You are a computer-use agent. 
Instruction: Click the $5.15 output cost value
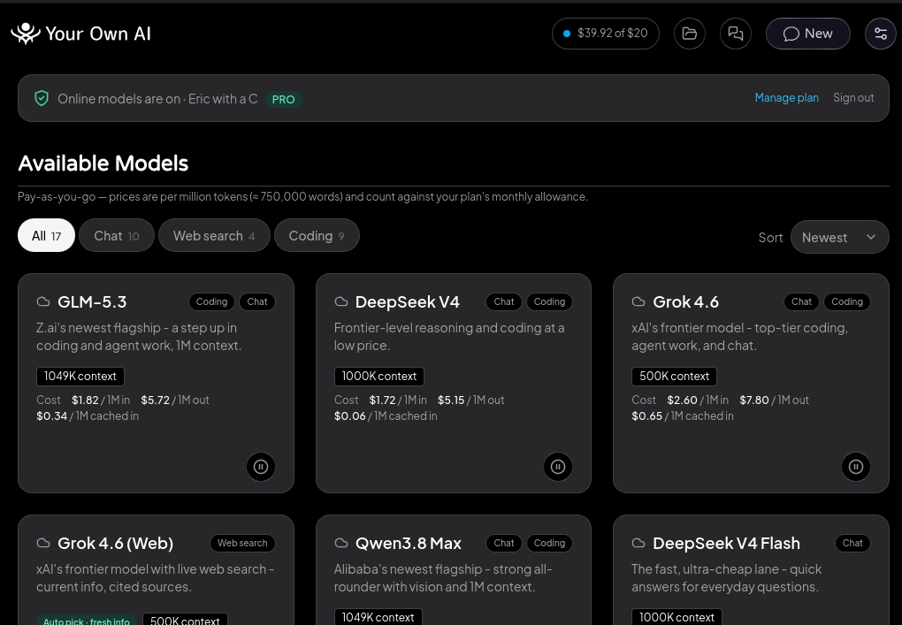pos(451,400)
